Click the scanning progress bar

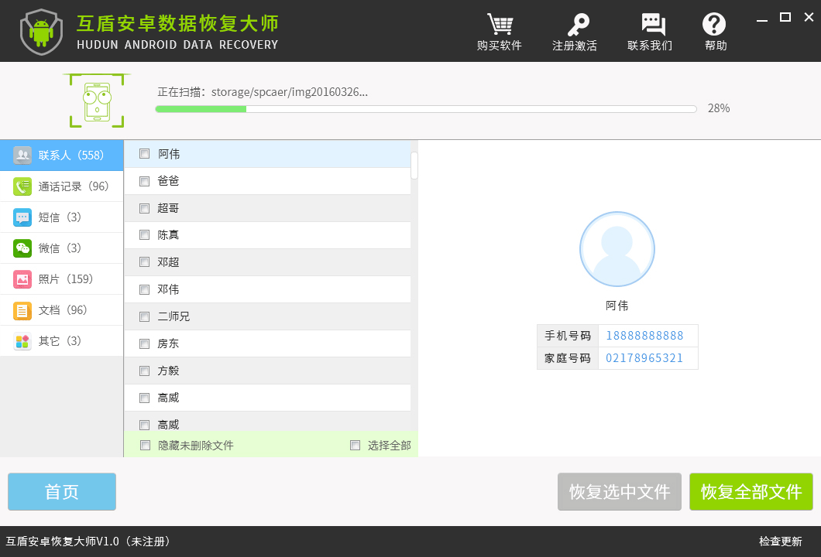(x=425, y=109)
